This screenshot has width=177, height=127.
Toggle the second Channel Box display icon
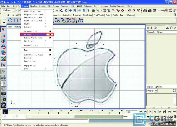click(152, 28)
